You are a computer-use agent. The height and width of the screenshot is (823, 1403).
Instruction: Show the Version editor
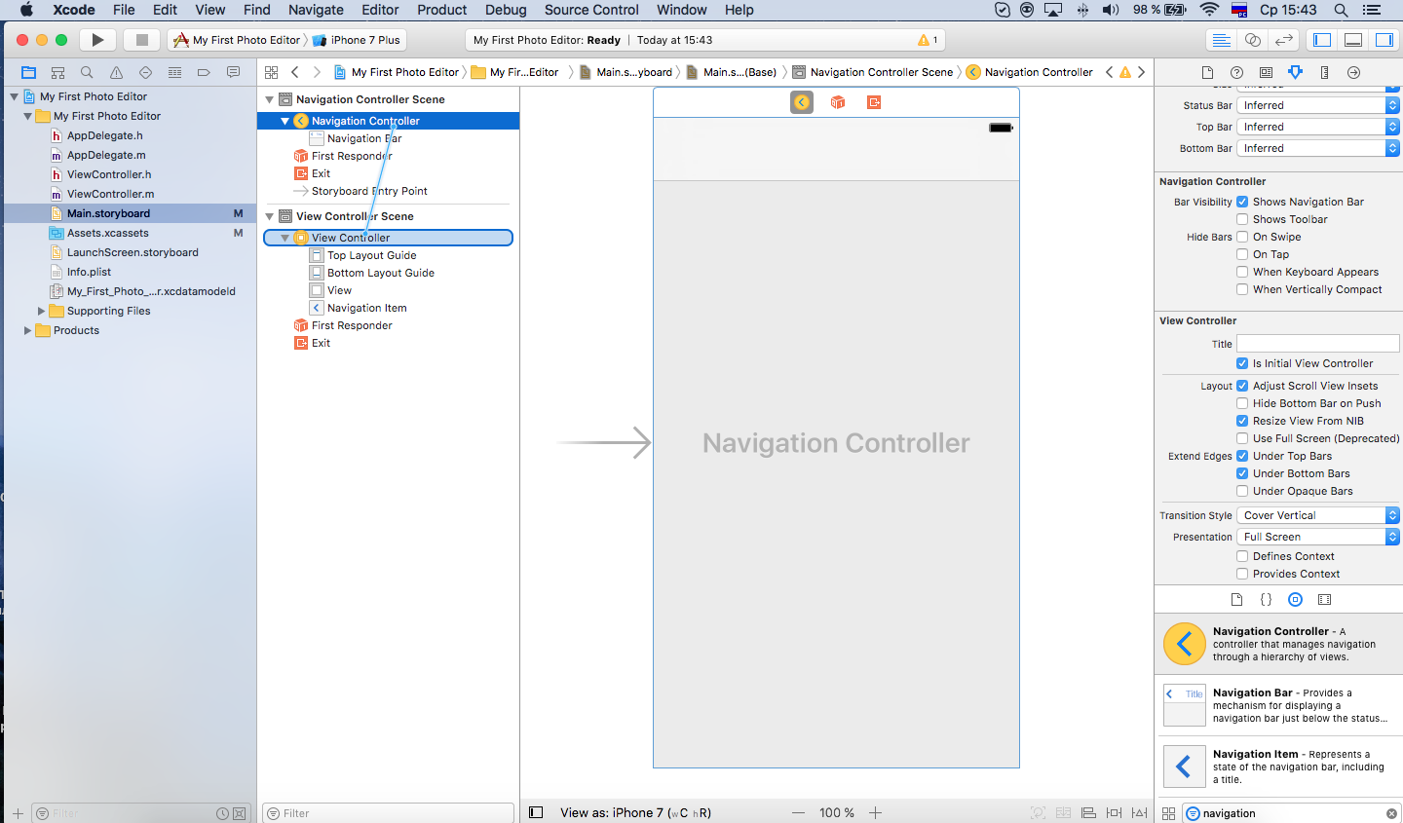1284,40
